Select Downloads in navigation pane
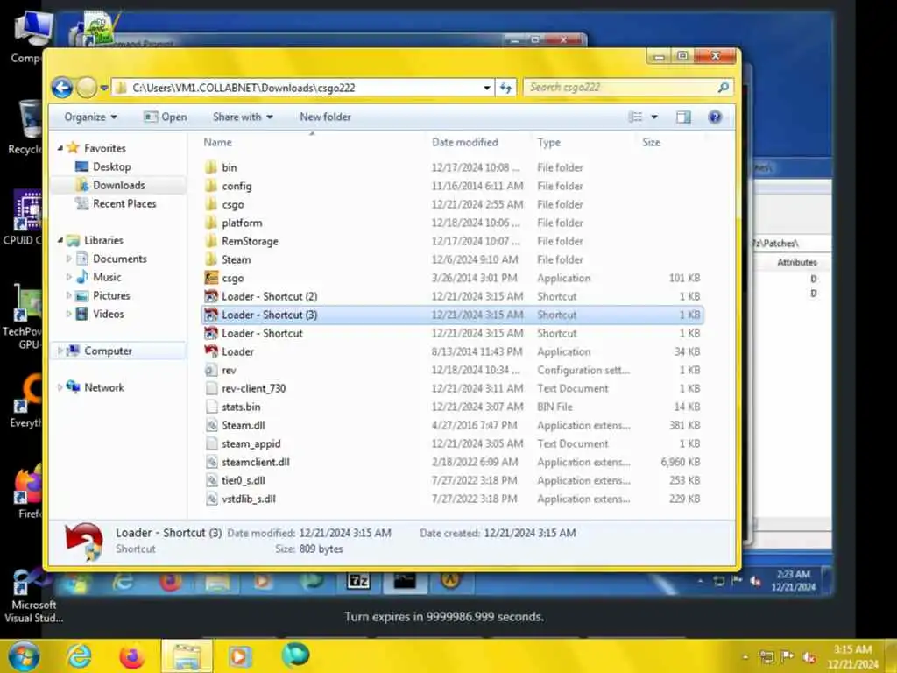Screen dimensions: 897x673 pos(119,185)
